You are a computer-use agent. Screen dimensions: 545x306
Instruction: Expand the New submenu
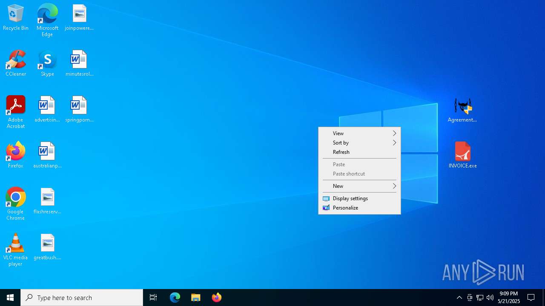359,186
